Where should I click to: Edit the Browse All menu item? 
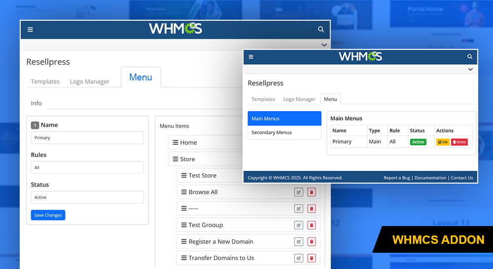coord(298,192)
